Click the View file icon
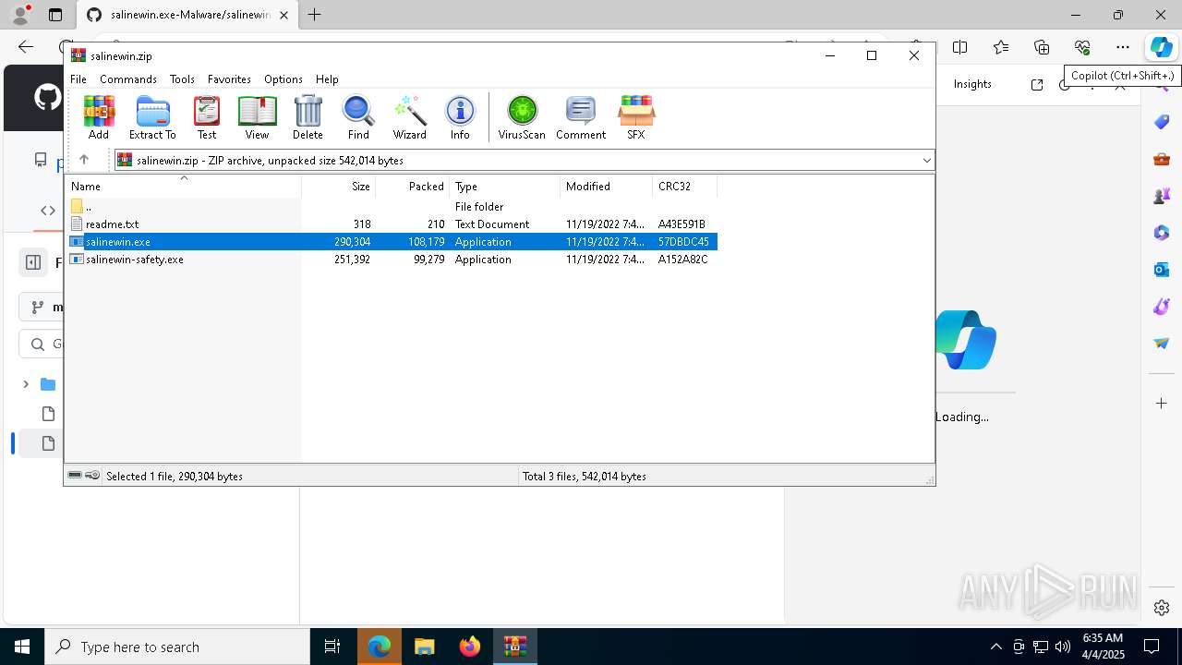The image size is (1182, 665). click(x=257, y=117)
